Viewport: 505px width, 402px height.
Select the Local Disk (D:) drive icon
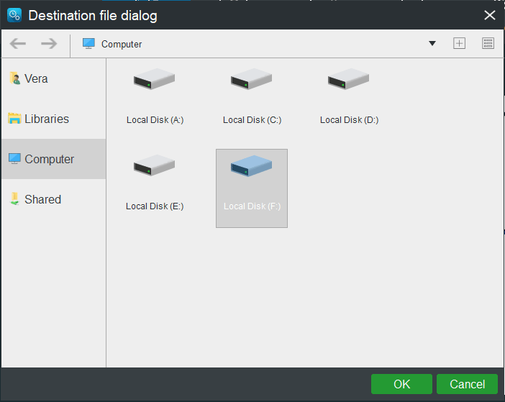coord(349,79)
